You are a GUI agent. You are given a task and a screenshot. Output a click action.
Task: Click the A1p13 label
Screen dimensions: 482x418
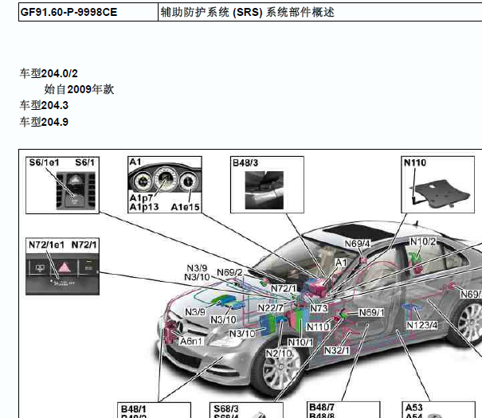144,207
